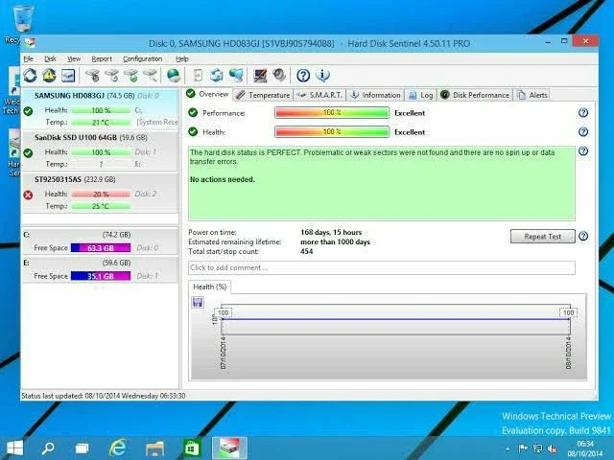Click the Repeat Test button

click(x=542, y=237)
